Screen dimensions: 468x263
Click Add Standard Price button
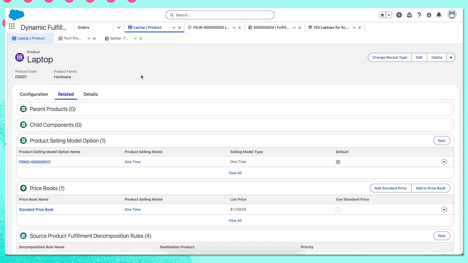390,188
